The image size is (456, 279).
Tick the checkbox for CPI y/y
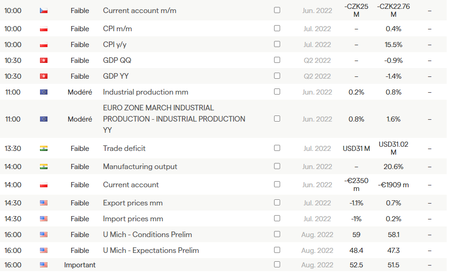coord(277,44)
